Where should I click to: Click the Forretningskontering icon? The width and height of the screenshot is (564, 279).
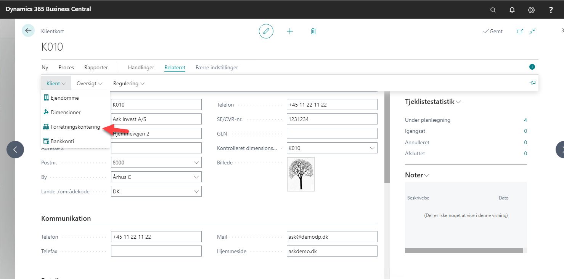[x=47, y=127]
